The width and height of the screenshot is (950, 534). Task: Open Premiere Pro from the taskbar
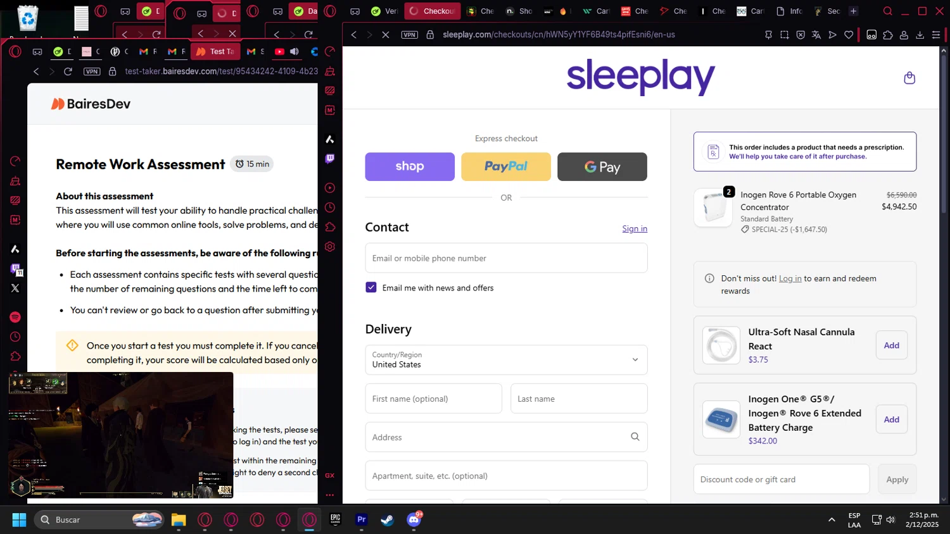[x=361, y=519]
